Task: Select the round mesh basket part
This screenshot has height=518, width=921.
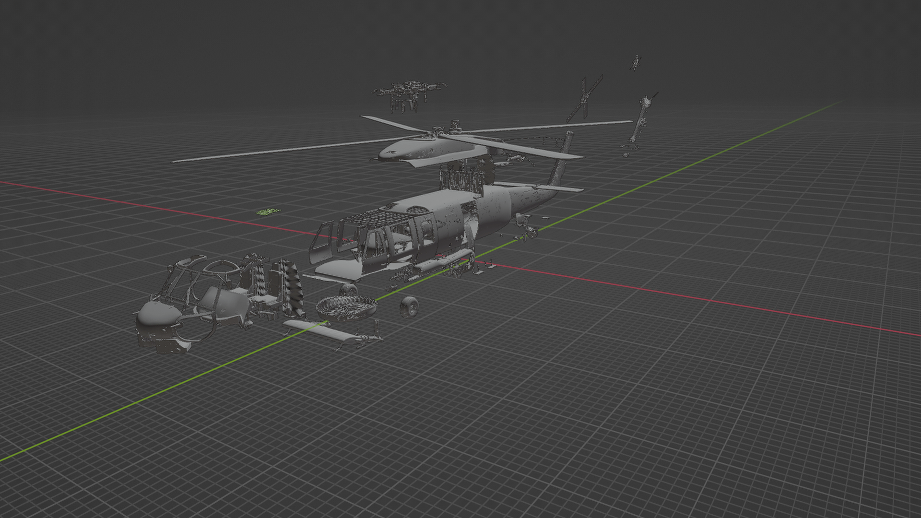Action: (346, 307)
